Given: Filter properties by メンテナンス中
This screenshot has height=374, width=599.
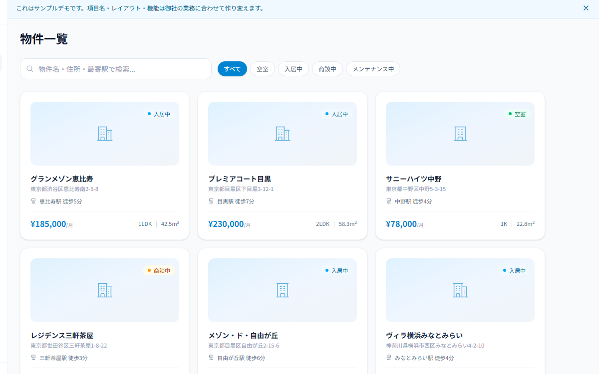Looking at the screenshot, I should 373,69.
